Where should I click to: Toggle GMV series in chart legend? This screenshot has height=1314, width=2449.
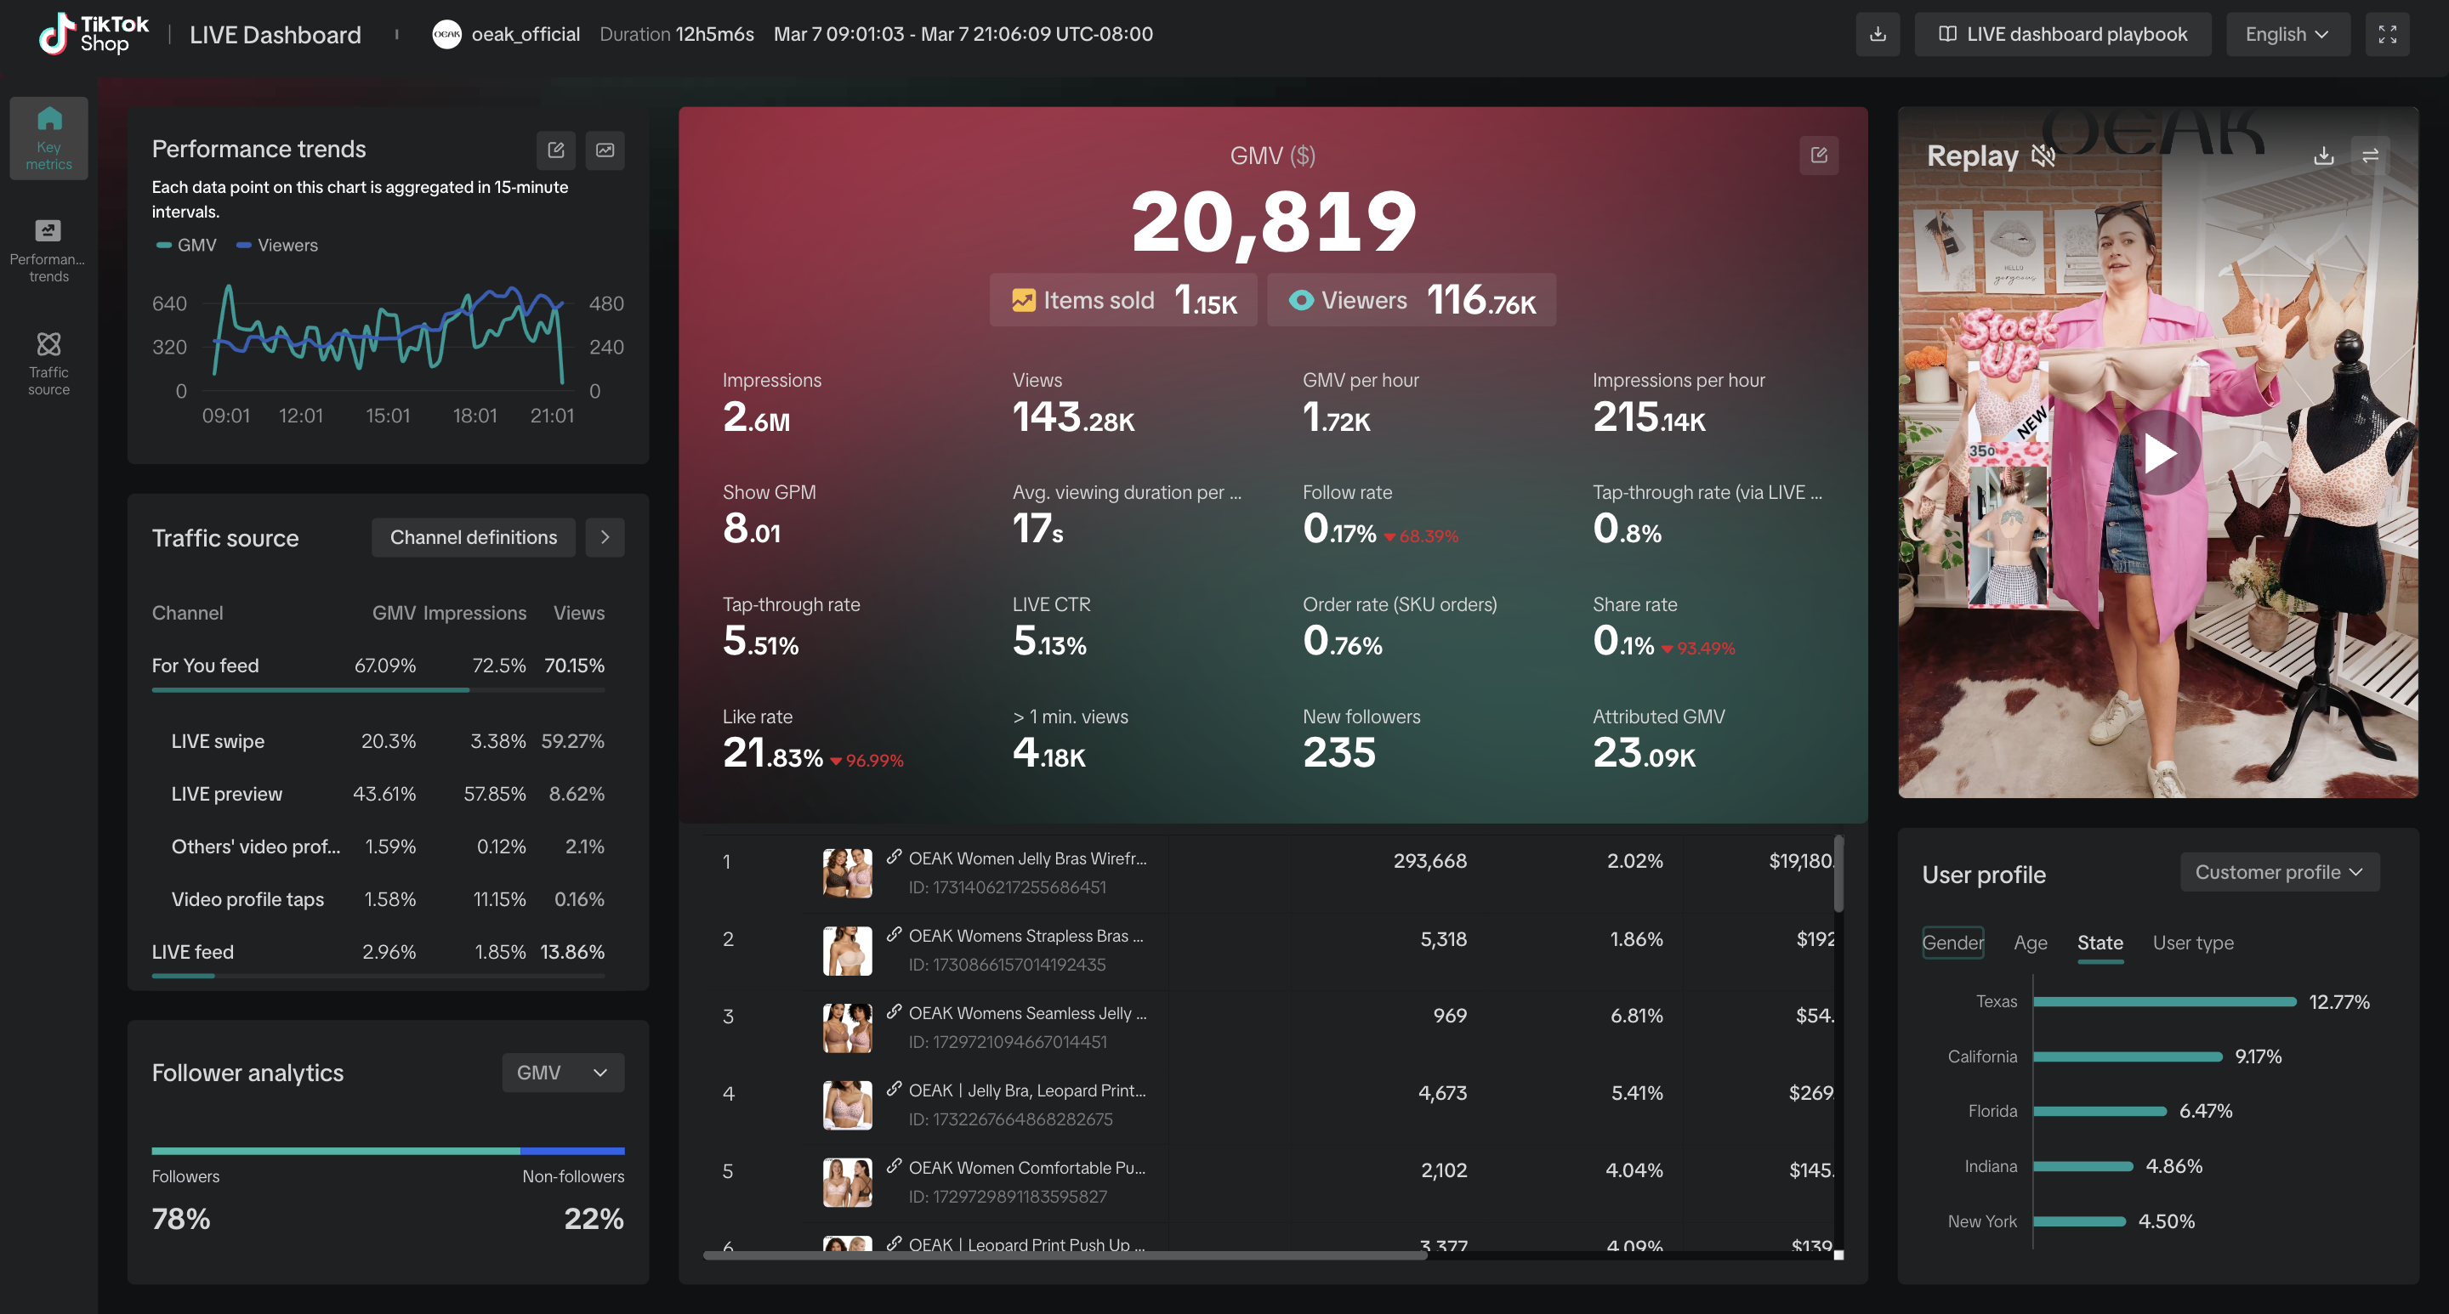pos(187,245)
